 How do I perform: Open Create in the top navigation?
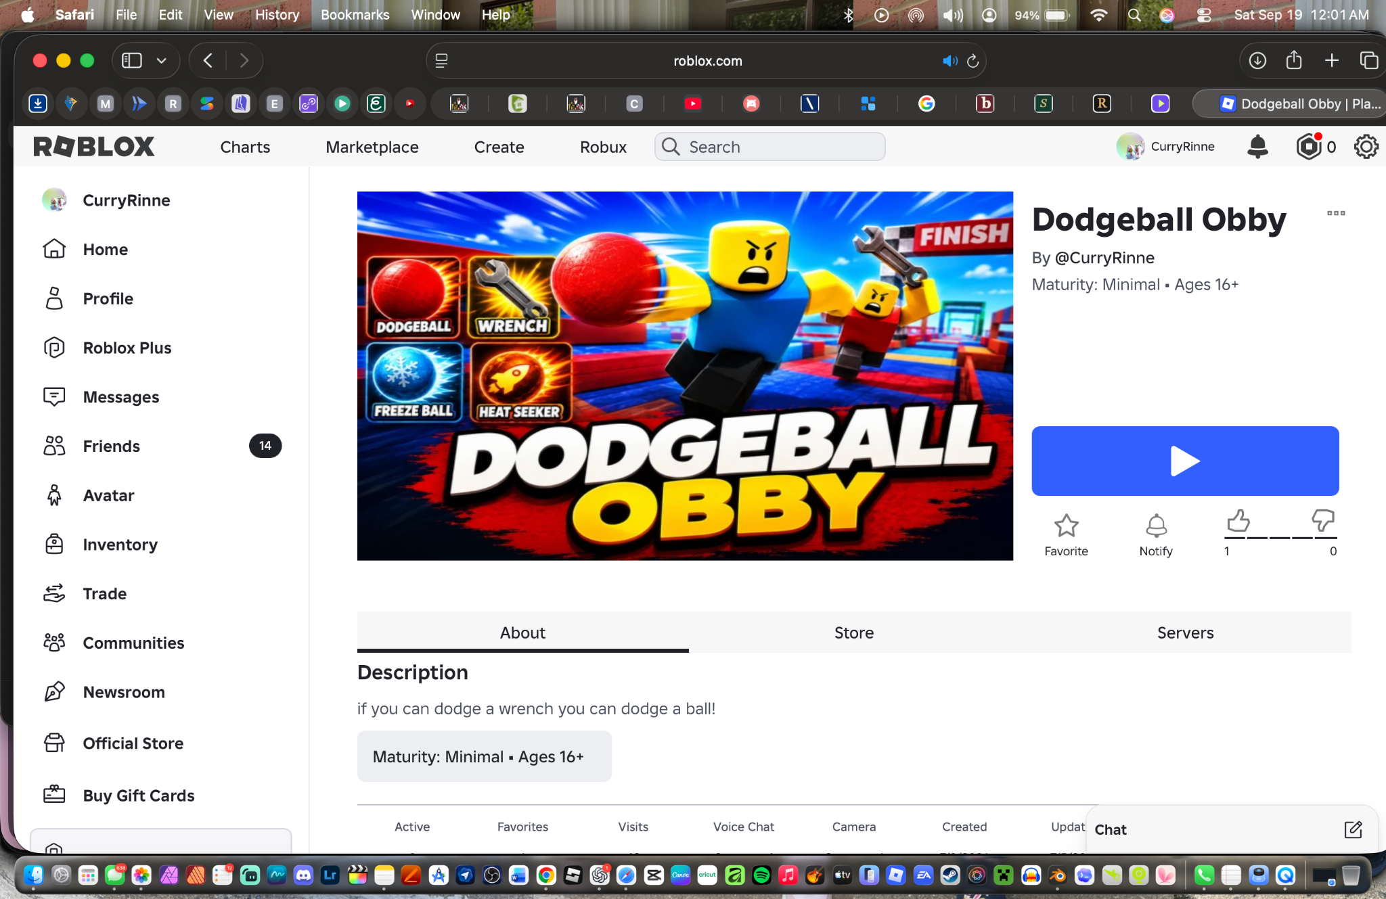[x=499, y=147]
